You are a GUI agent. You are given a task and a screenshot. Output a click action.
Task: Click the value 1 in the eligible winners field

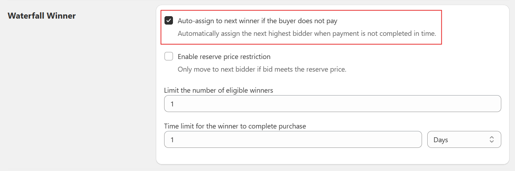click(172, 104)
